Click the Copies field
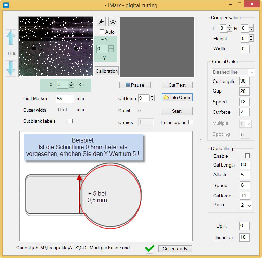The height and width of the screenshot is (258, 262). [146, 122]
